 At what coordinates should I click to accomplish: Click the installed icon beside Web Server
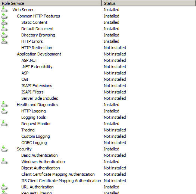click(x=4, y=10)
